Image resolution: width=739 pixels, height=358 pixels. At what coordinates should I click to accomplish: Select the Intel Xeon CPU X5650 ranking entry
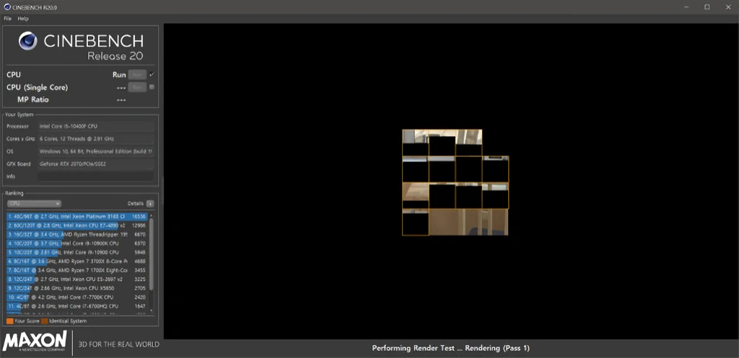(x=77, y=288)
